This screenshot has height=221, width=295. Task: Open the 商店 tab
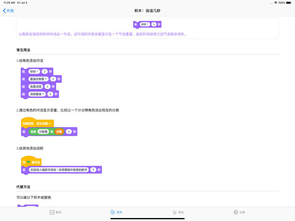click(178, 212)
